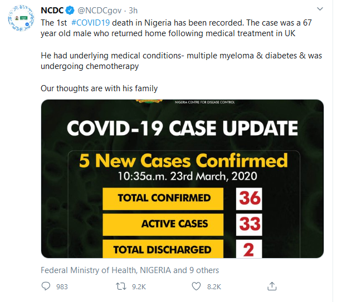The height and width of the screenshot is (302, 337).
Task: Click the 9.2K retweets count
Action: pos(138,286)
